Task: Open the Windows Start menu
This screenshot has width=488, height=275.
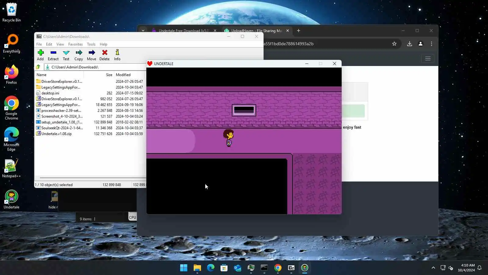Action: 184,268
